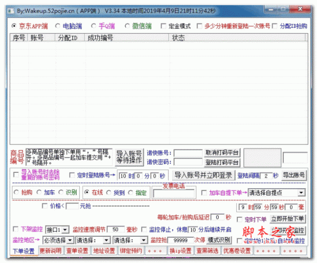
Task: Focus the 诺快密码 input field
Action: tap(188, 162)
